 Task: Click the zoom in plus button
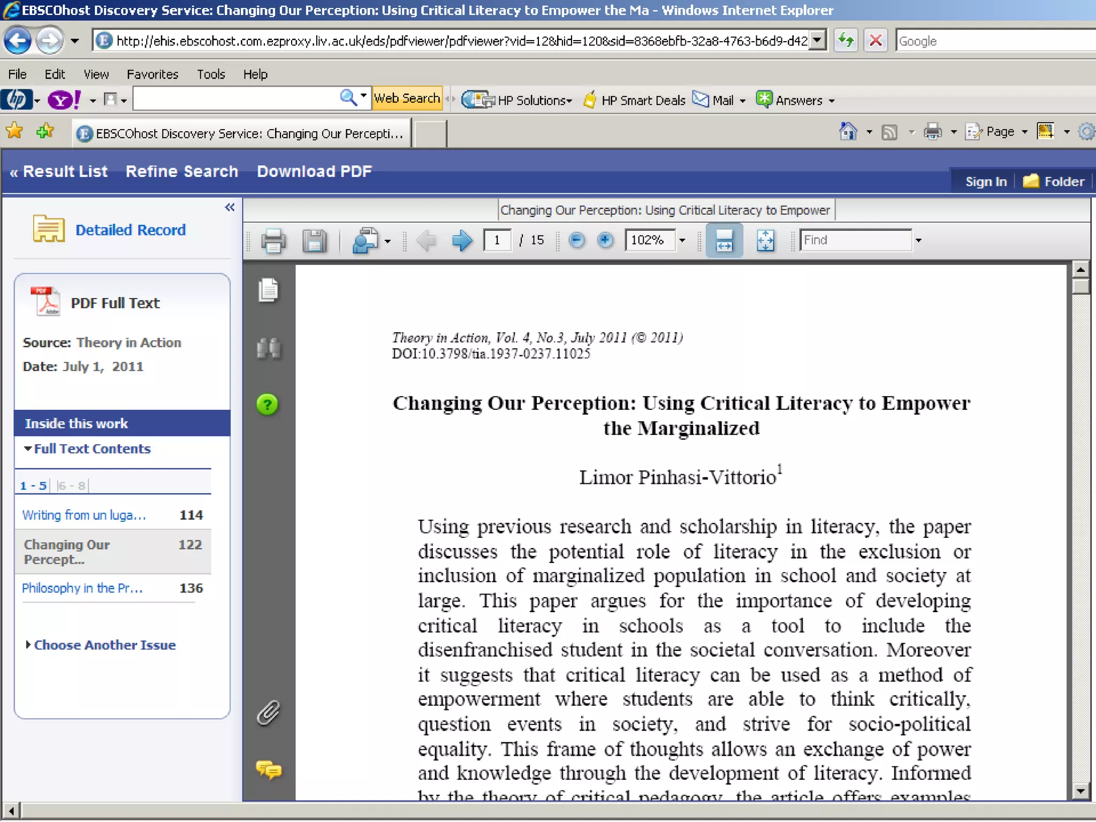point(605,240)
